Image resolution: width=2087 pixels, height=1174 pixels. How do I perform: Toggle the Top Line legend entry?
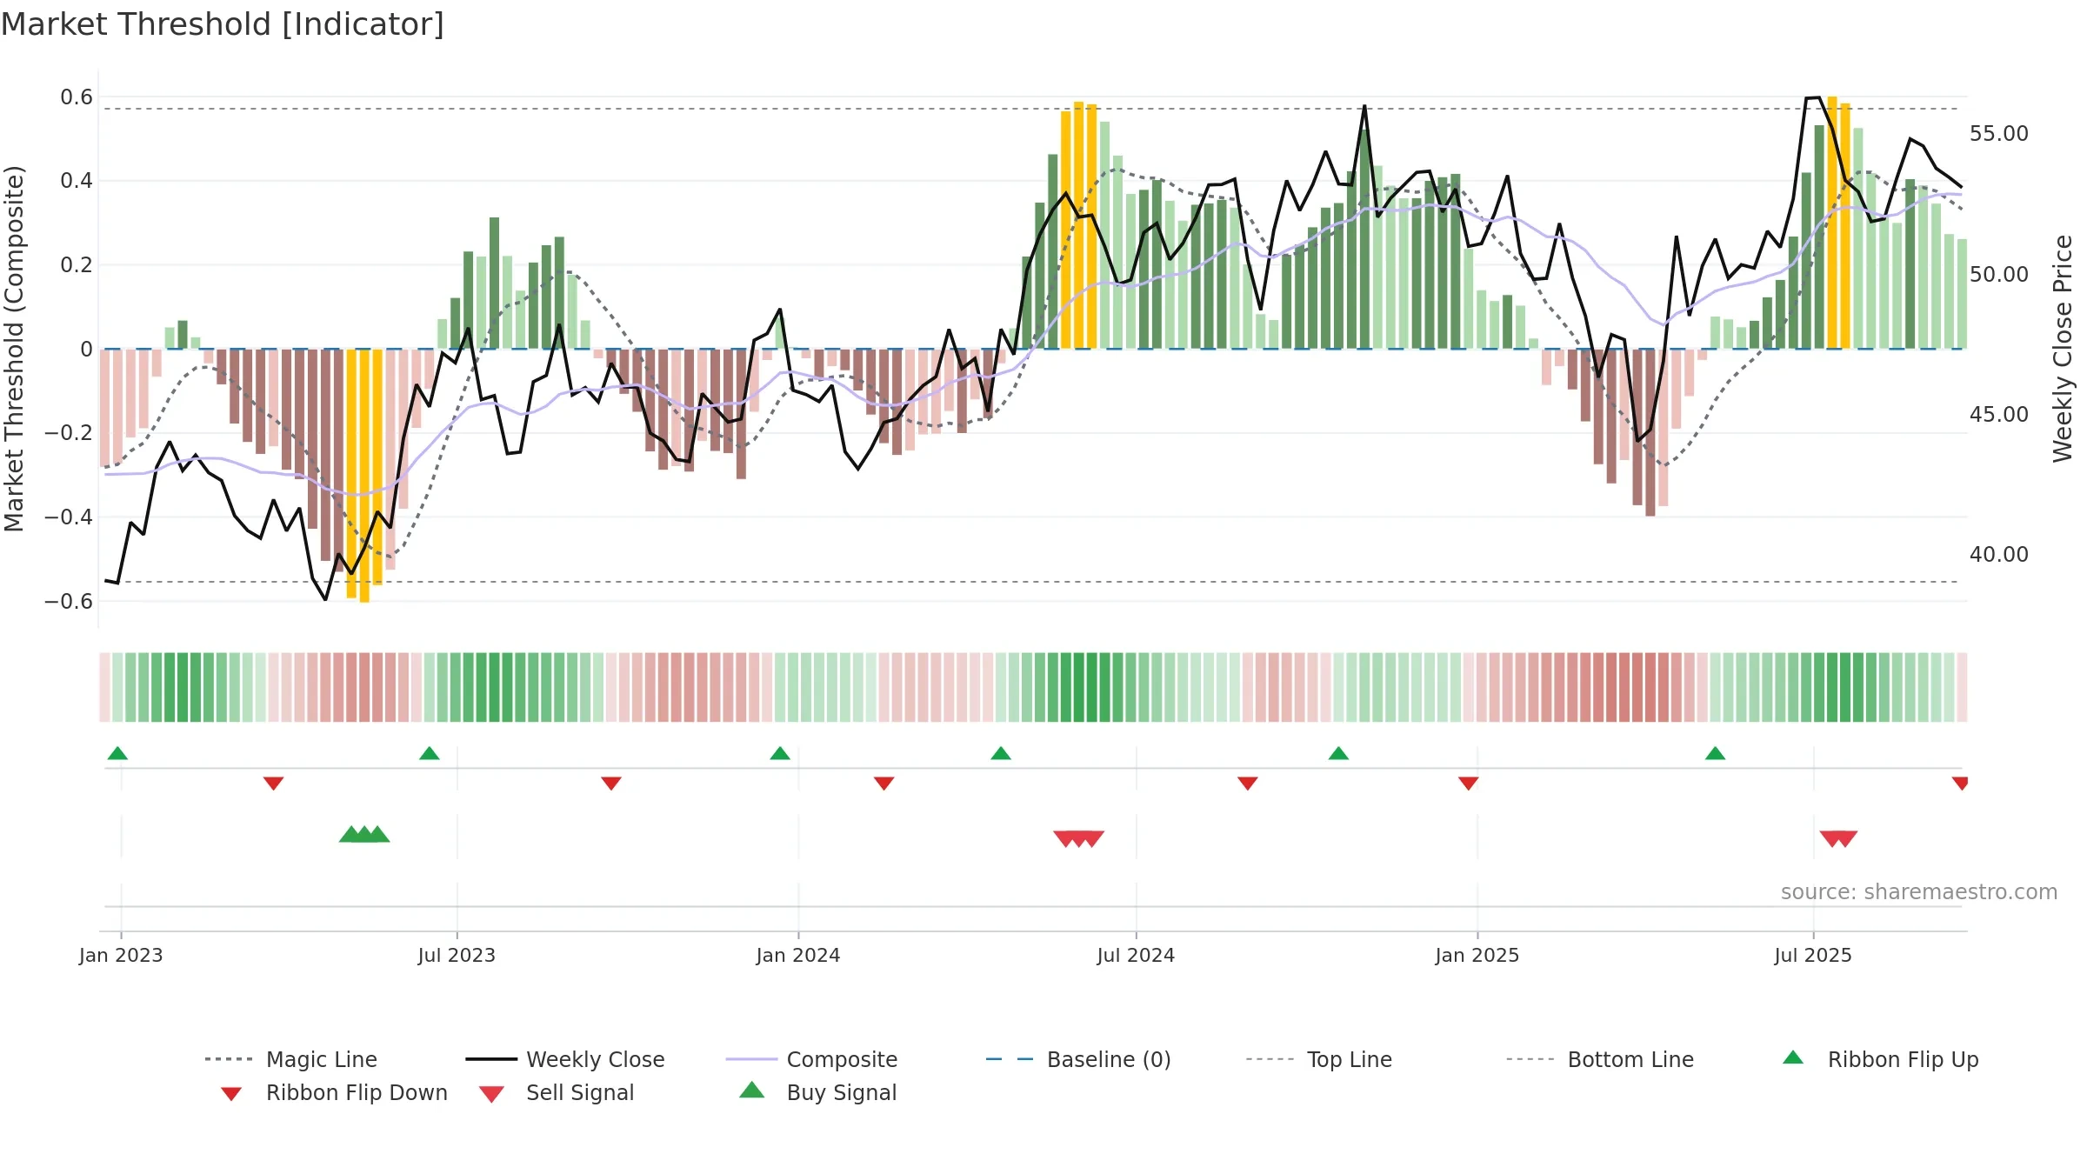coord(1318,1059)
